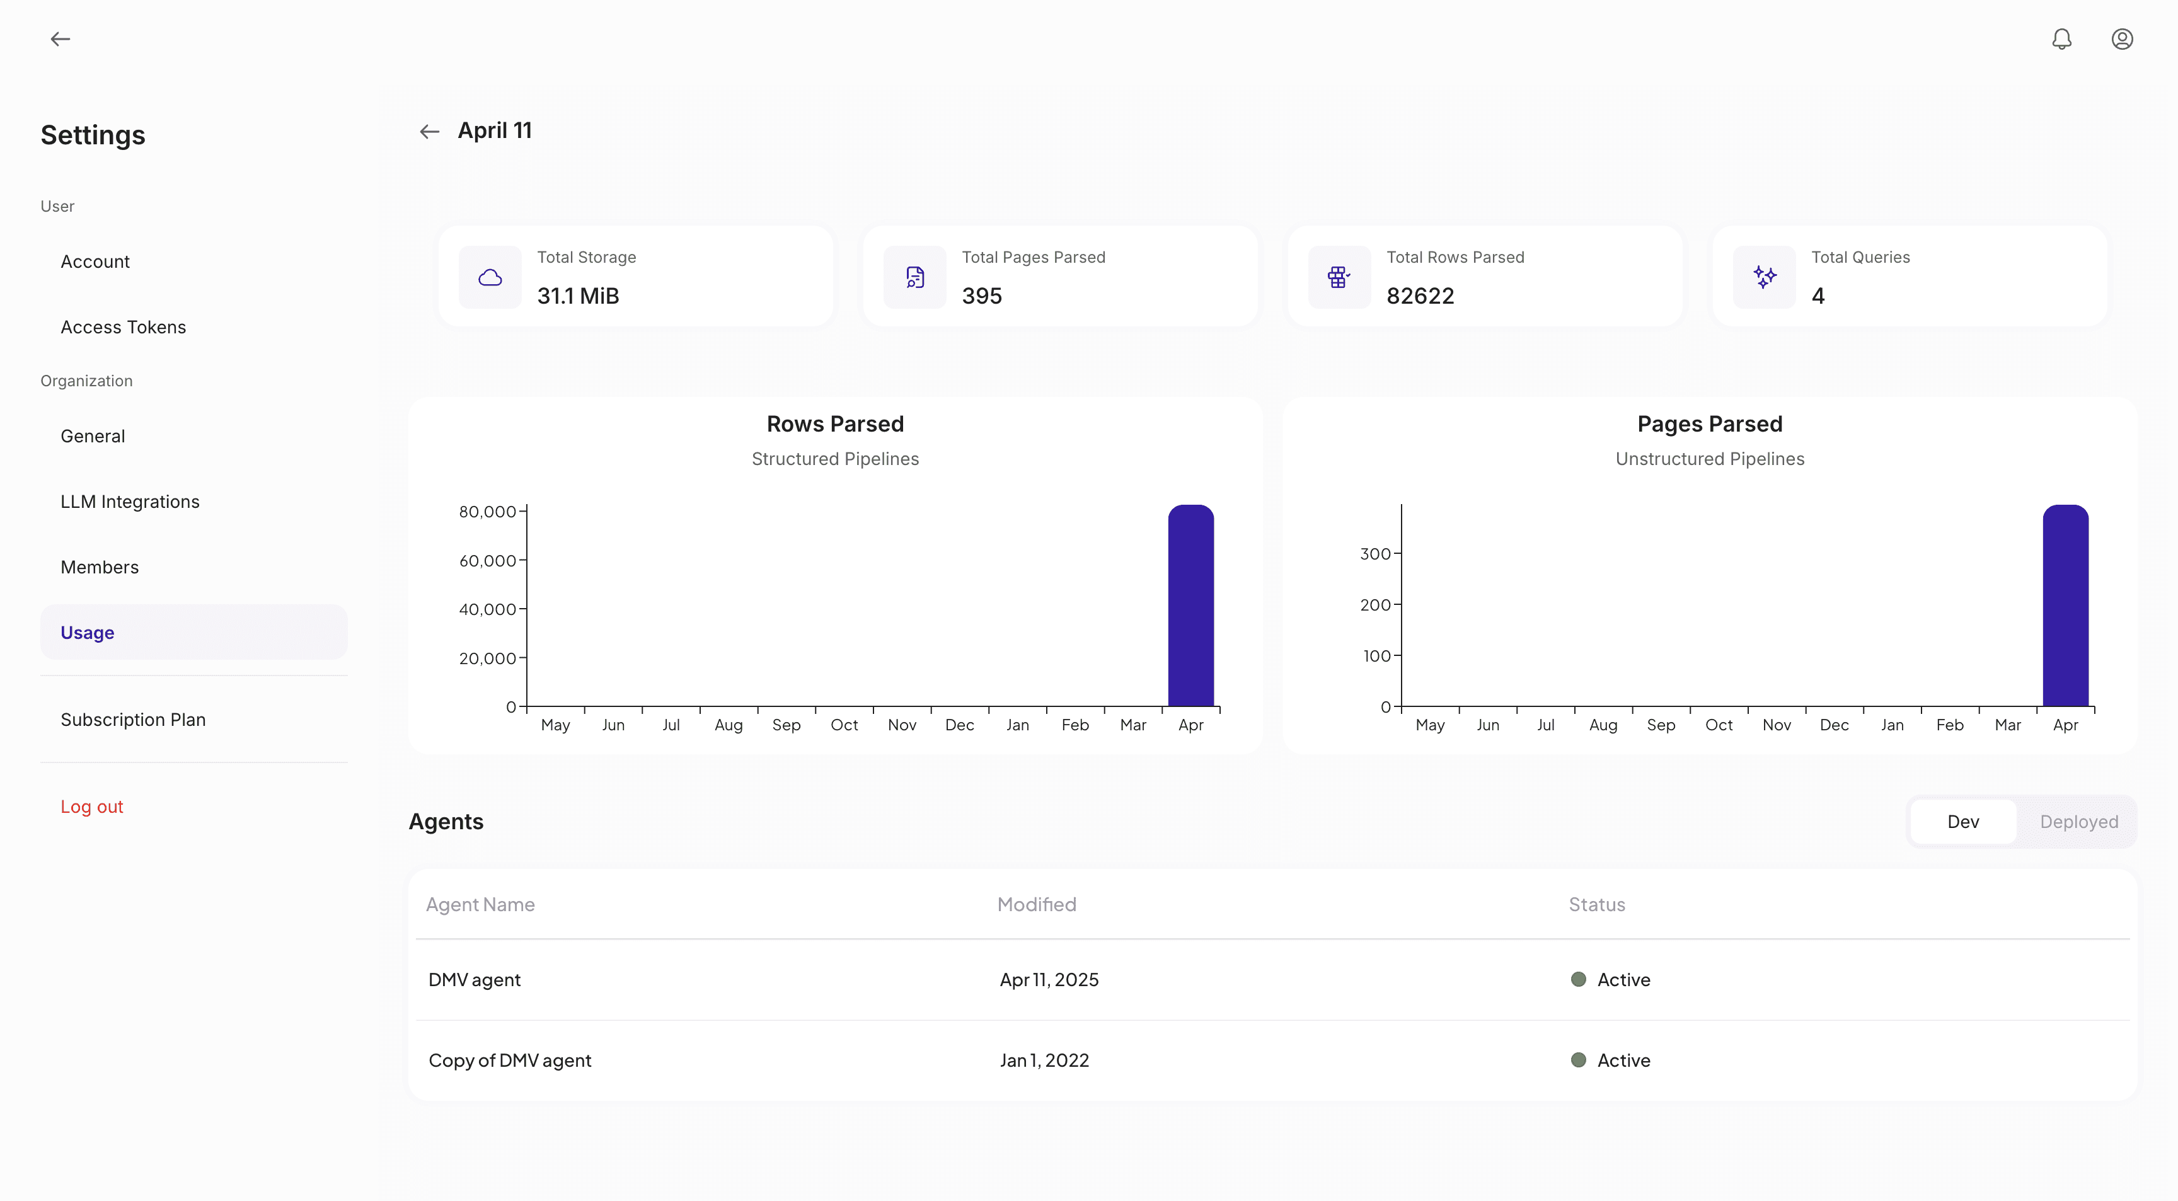Screen dimensions: 2178x1201
Task: Click the back arrow next to April 11
Action: click(x=430, y=131)
